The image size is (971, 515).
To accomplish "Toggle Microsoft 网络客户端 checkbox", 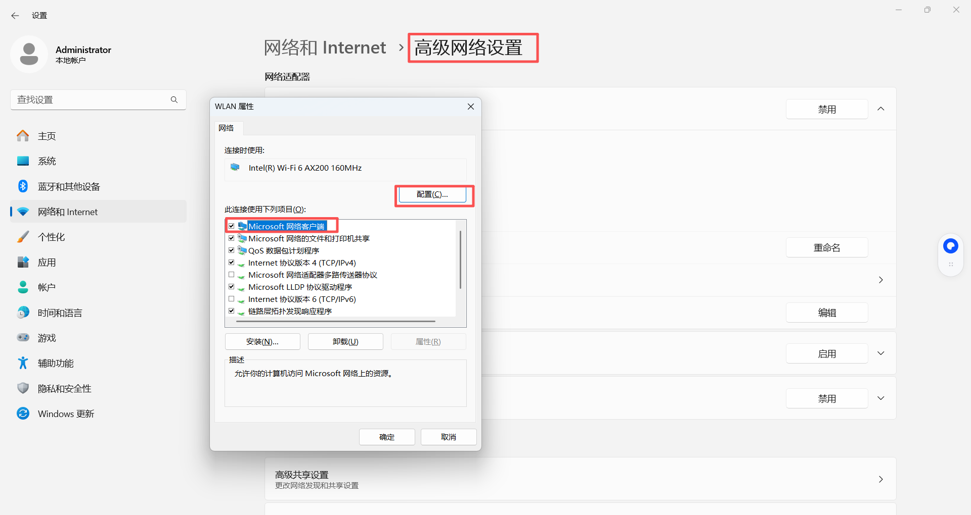I will 232,226.
